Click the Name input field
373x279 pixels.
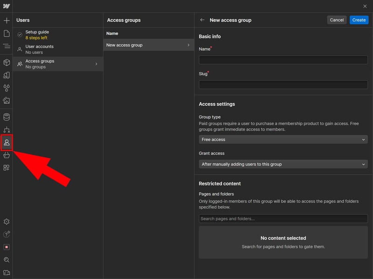pos(283,60)
